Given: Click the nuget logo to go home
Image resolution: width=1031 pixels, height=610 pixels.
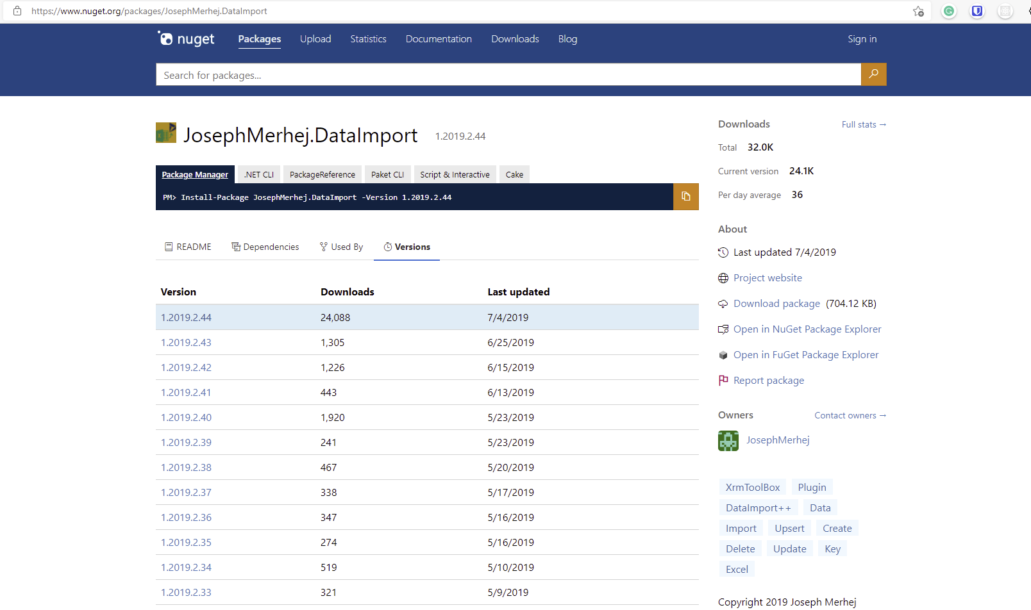Looking at the screenshot, I should [186, 38].
